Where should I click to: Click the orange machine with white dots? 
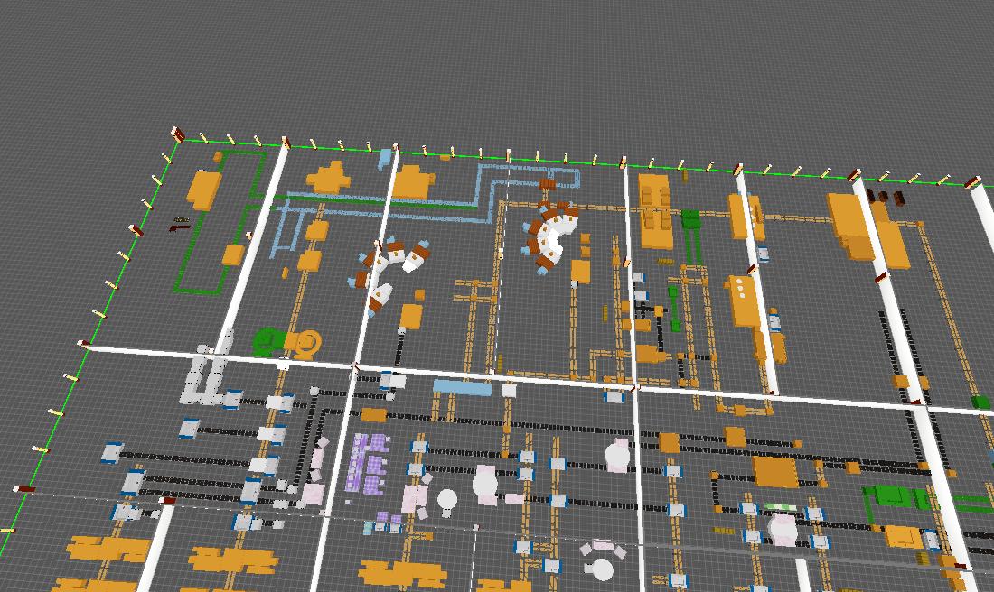coord(743,298)
